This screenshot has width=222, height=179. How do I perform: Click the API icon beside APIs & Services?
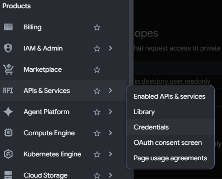click(x=8, y=90)
